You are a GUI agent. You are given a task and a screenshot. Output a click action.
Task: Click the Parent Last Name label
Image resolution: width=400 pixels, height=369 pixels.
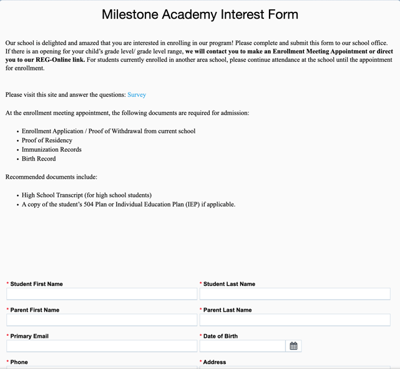tap(227, 310)
